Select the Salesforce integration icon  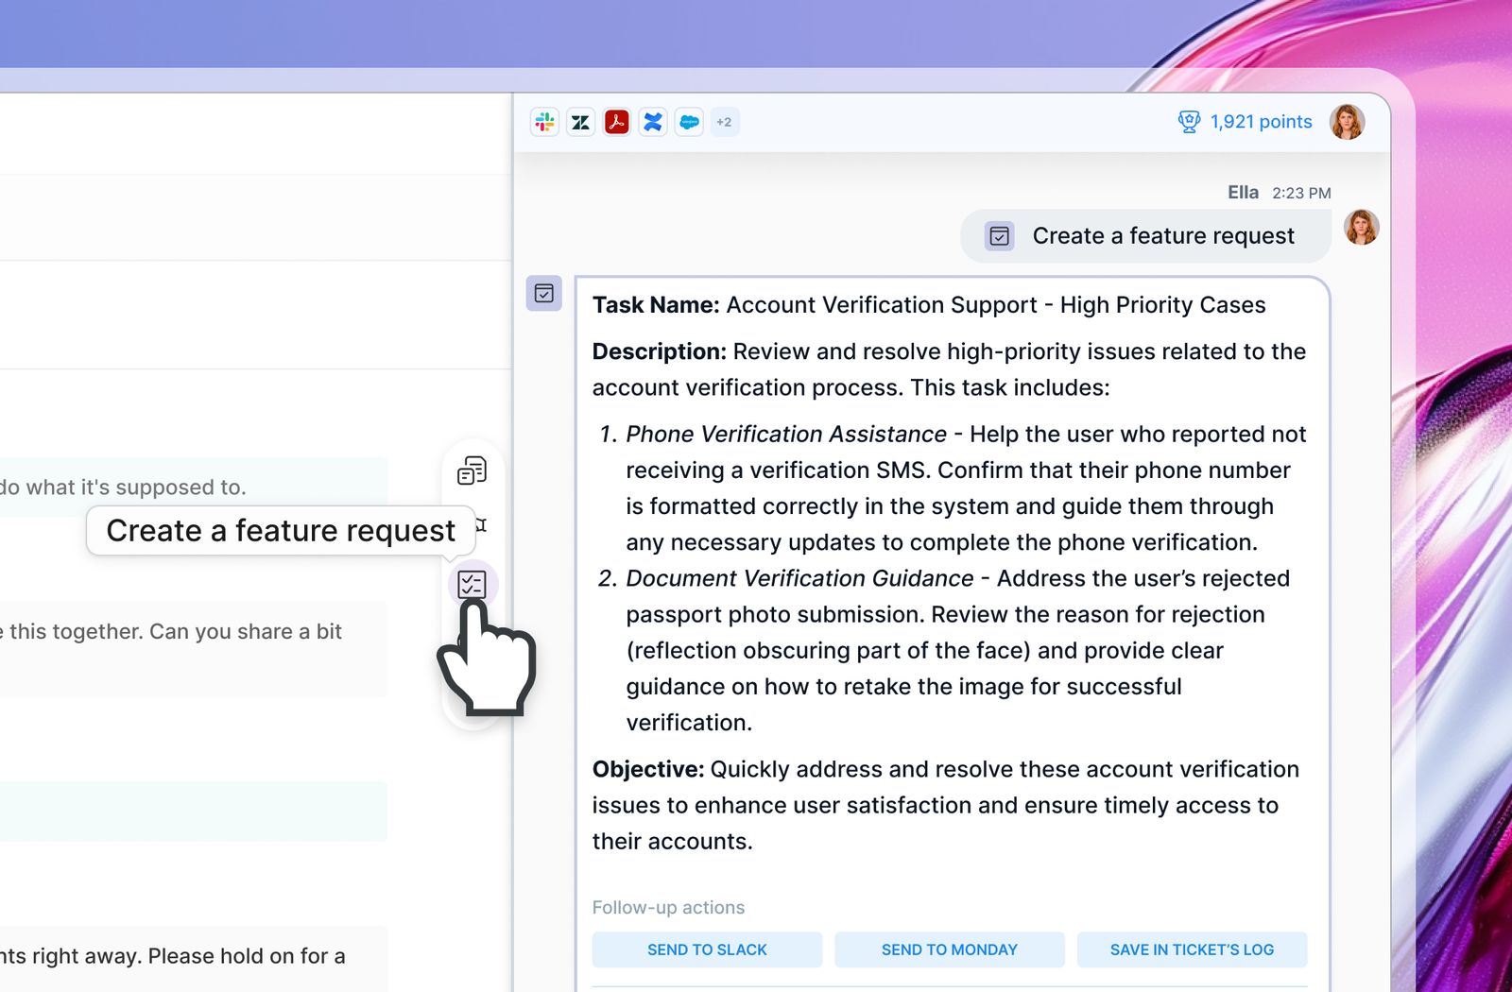(x=688, y=122)
